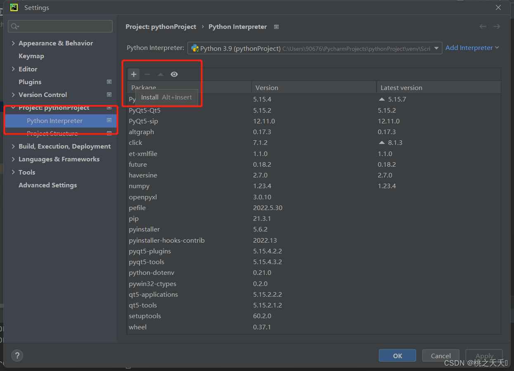Select the wheel package row
514x371 pixels.
pyautogui.click(x=314, y=327)
